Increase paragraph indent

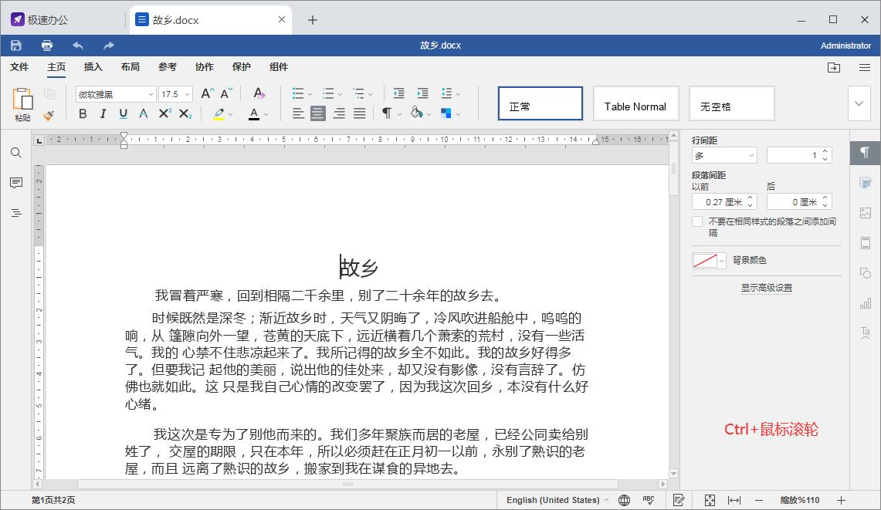[x=422, y=93]
